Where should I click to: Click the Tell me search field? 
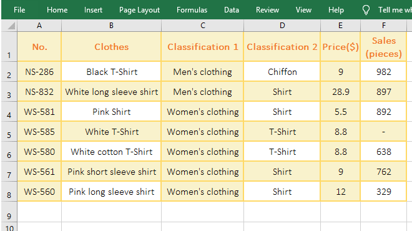tap(395, 10)
